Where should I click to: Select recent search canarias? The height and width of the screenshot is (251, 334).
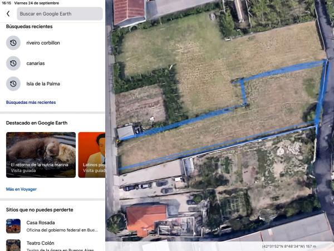(36, 64)
